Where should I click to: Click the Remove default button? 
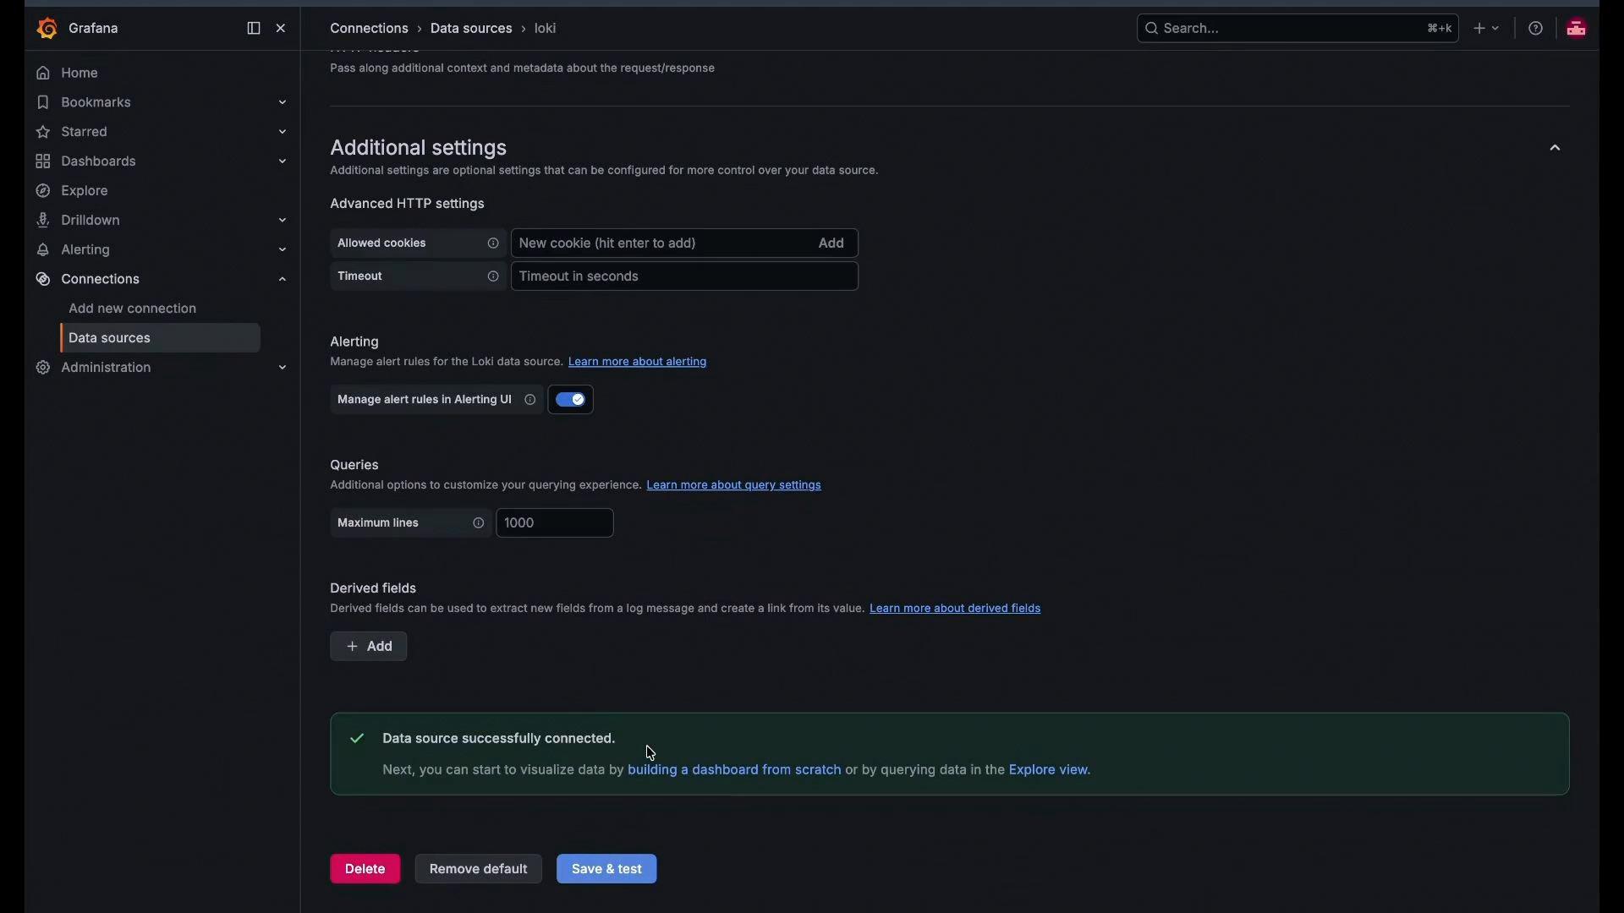tap(479, 870)
